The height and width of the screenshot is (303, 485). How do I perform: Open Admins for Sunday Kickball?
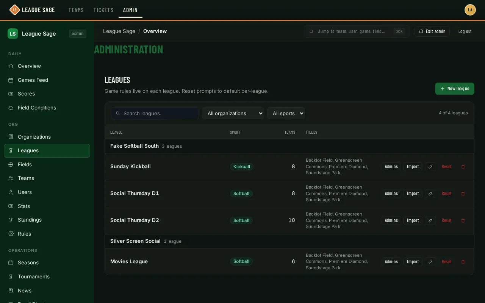[391, 167]
